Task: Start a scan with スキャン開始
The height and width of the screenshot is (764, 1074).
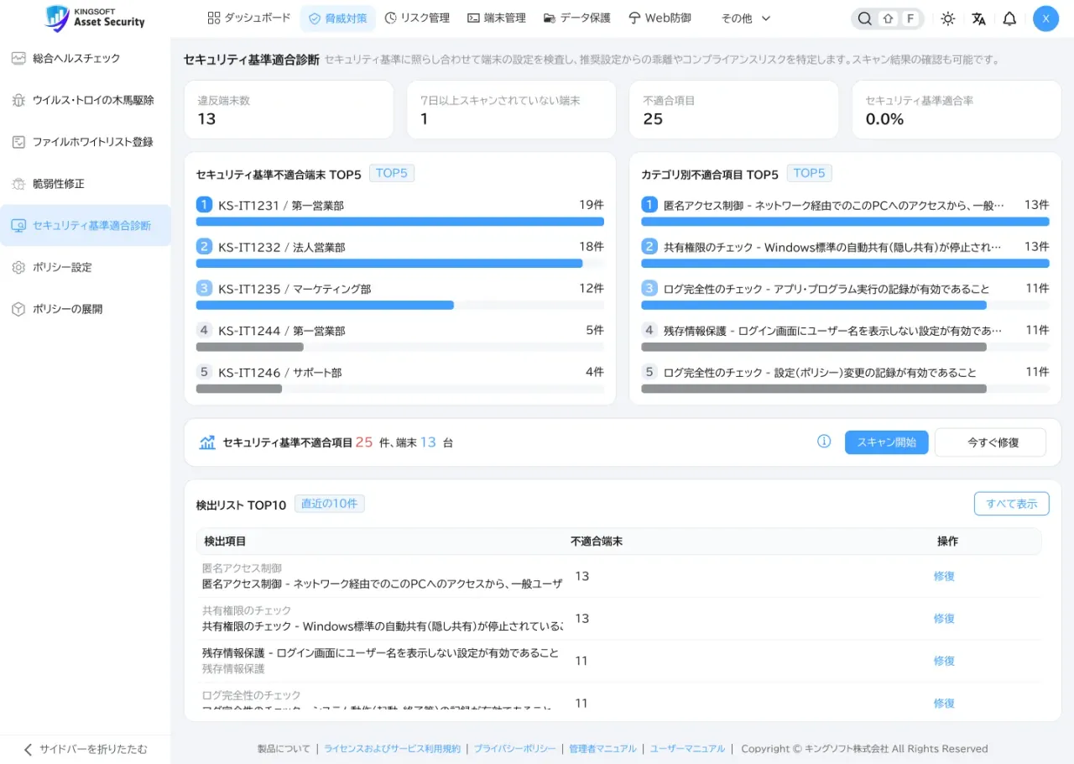Action: point(886,442)
